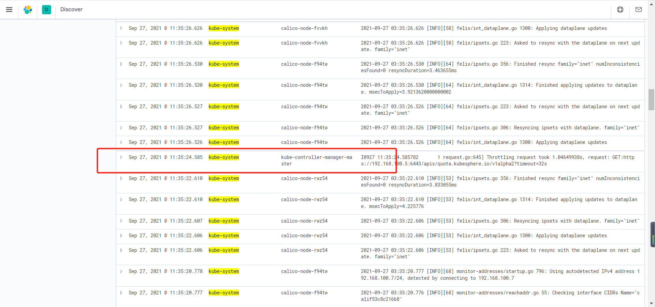
Task: Click the kube-controller-manager-master pod name
Action: coord(317,161)
